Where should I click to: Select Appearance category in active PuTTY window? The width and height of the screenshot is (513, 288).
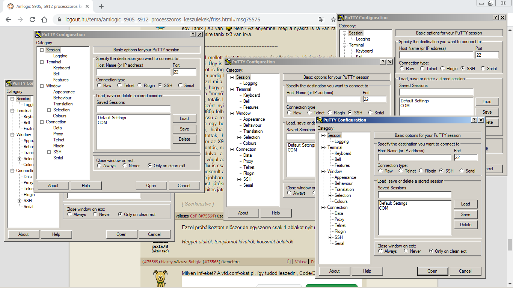click(345, 177)
